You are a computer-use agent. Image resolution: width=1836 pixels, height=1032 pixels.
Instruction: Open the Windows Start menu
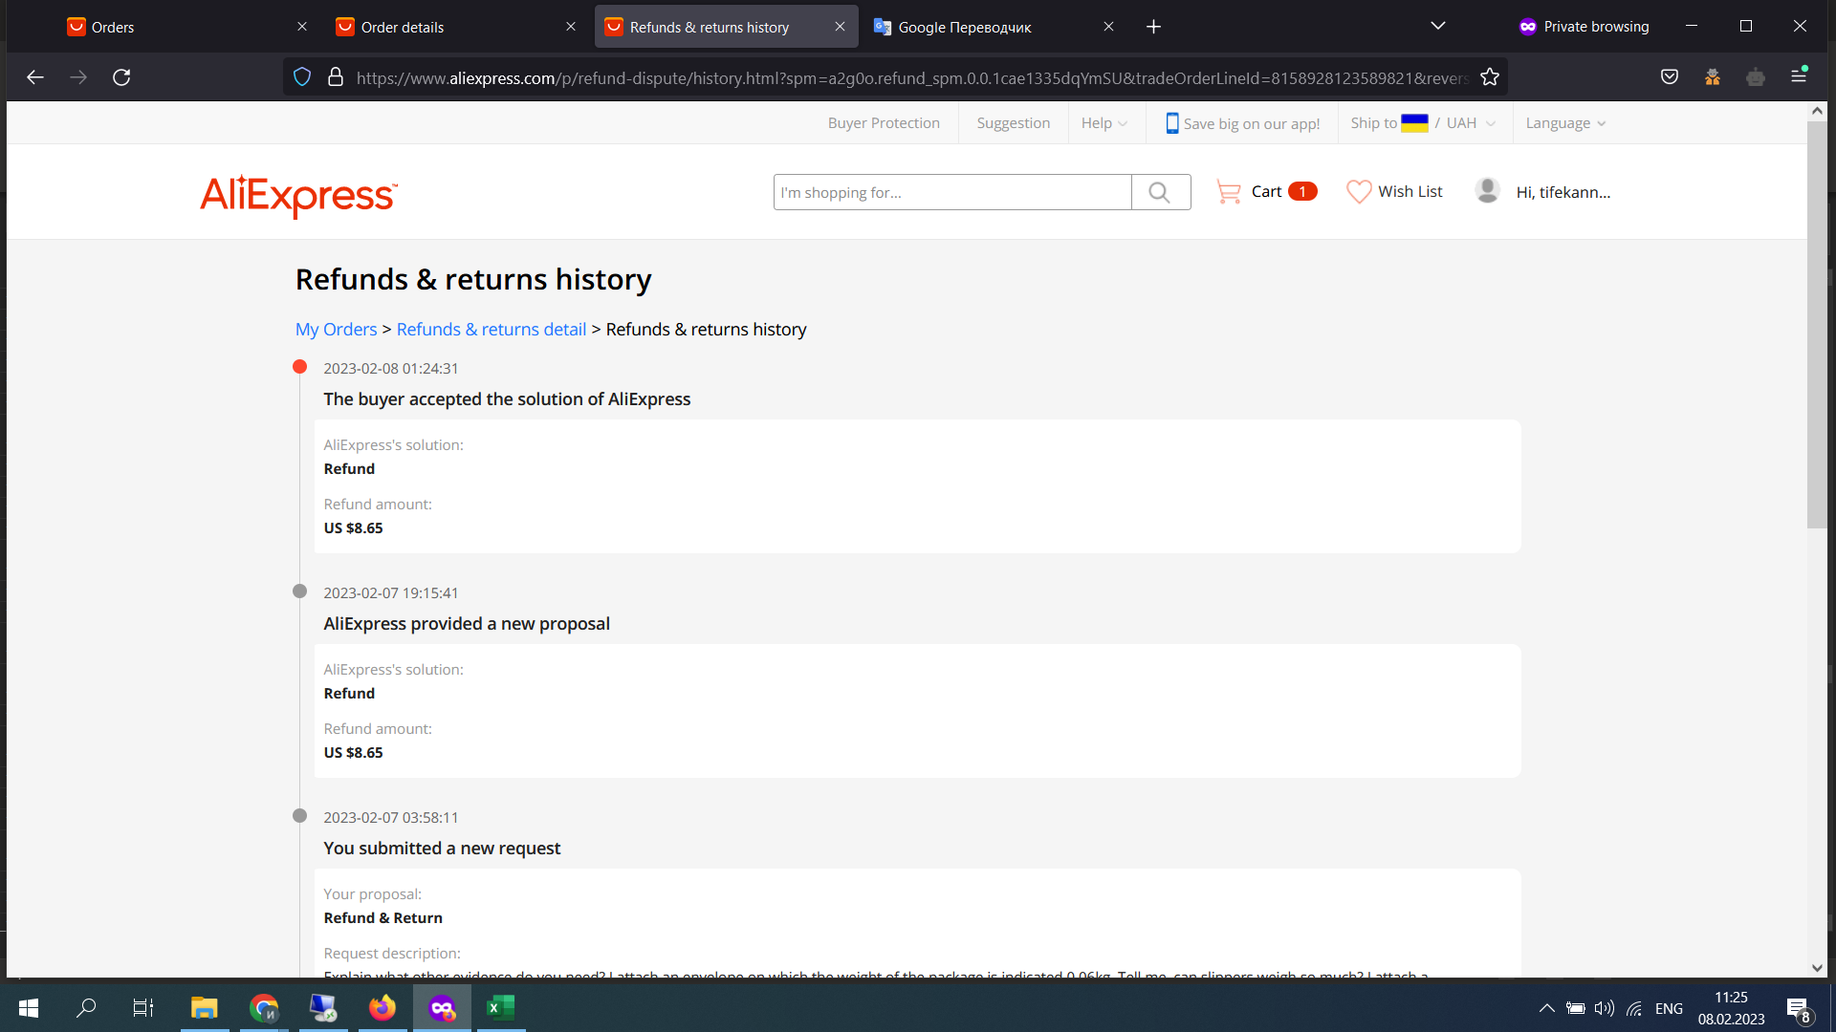[29, 1008]
